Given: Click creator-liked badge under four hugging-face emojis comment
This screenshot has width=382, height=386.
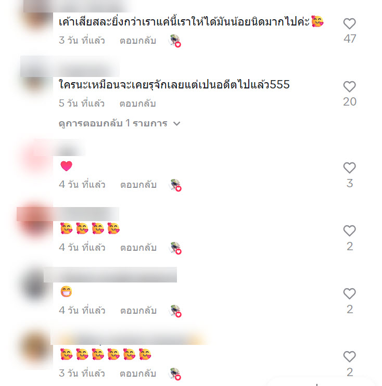Looking at the screenshot, I should tap(175, 248).
